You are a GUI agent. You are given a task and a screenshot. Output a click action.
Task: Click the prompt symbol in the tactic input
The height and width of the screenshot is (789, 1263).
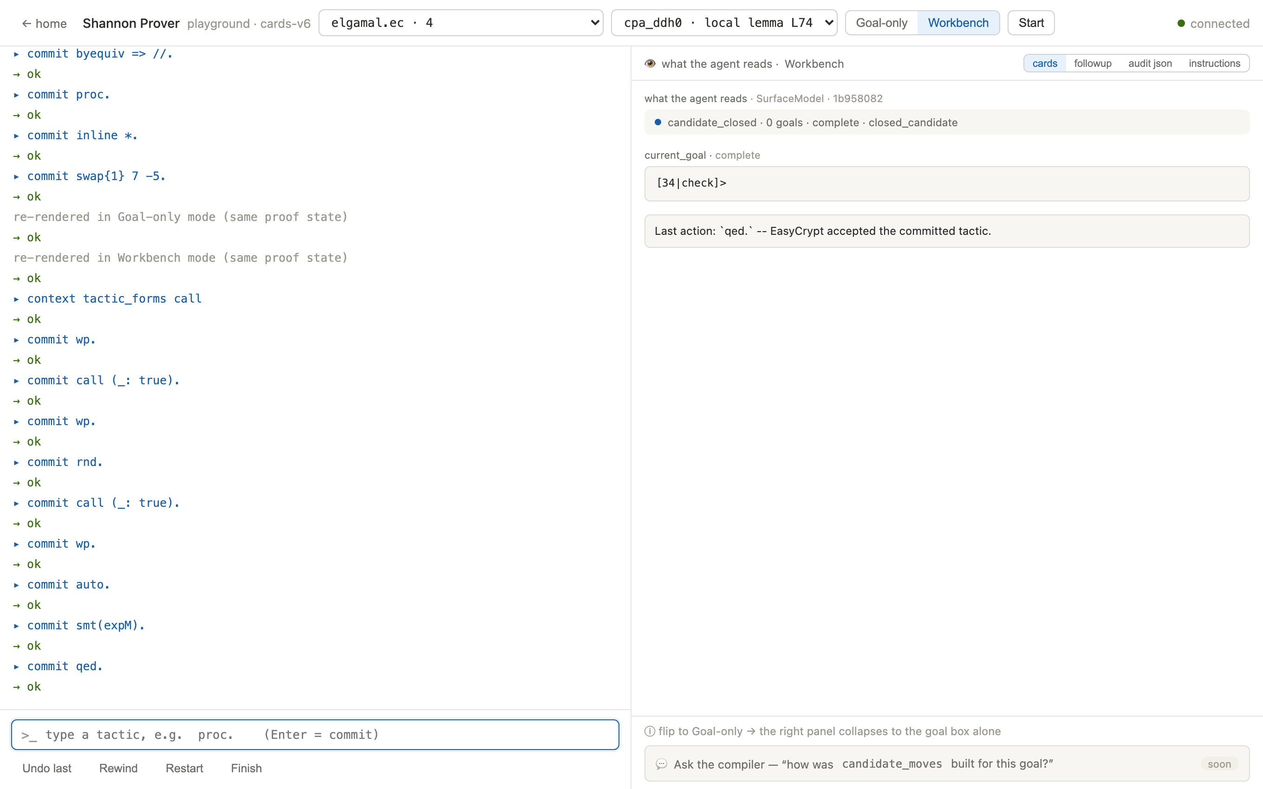(29, 735)
